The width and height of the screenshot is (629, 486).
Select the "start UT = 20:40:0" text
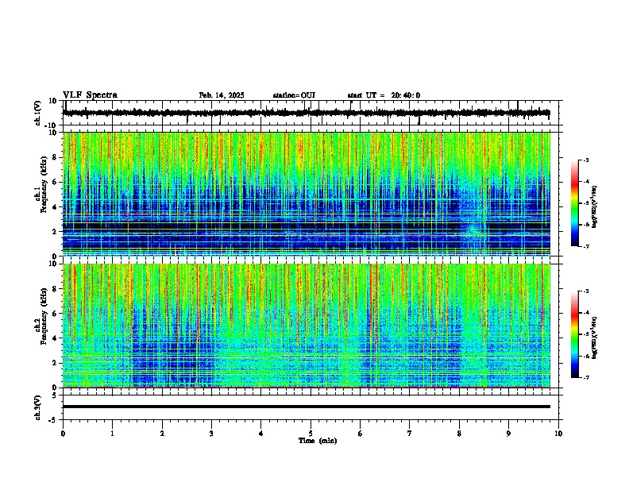click(384, 95)
